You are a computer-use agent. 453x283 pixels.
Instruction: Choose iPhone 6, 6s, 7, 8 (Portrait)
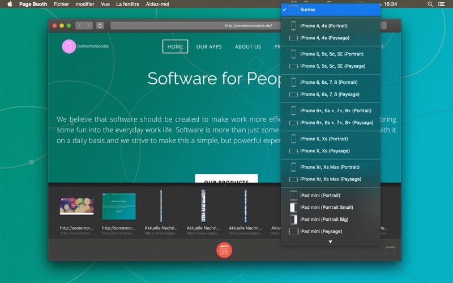(x=331, y=82)
